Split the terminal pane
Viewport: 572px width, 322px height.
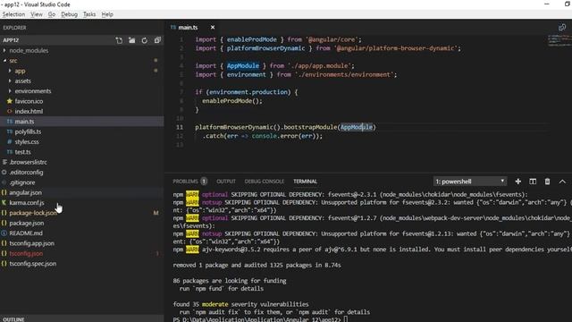click(x=533, y=182)
